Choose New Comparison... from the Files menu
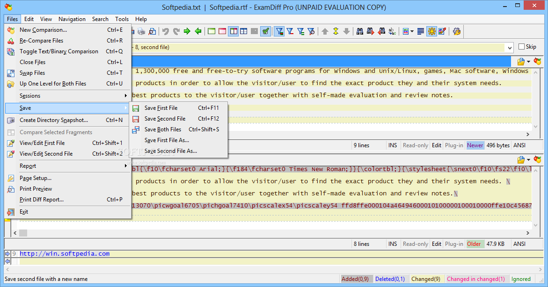Screen dimensions: 548x287 [68, 30]
